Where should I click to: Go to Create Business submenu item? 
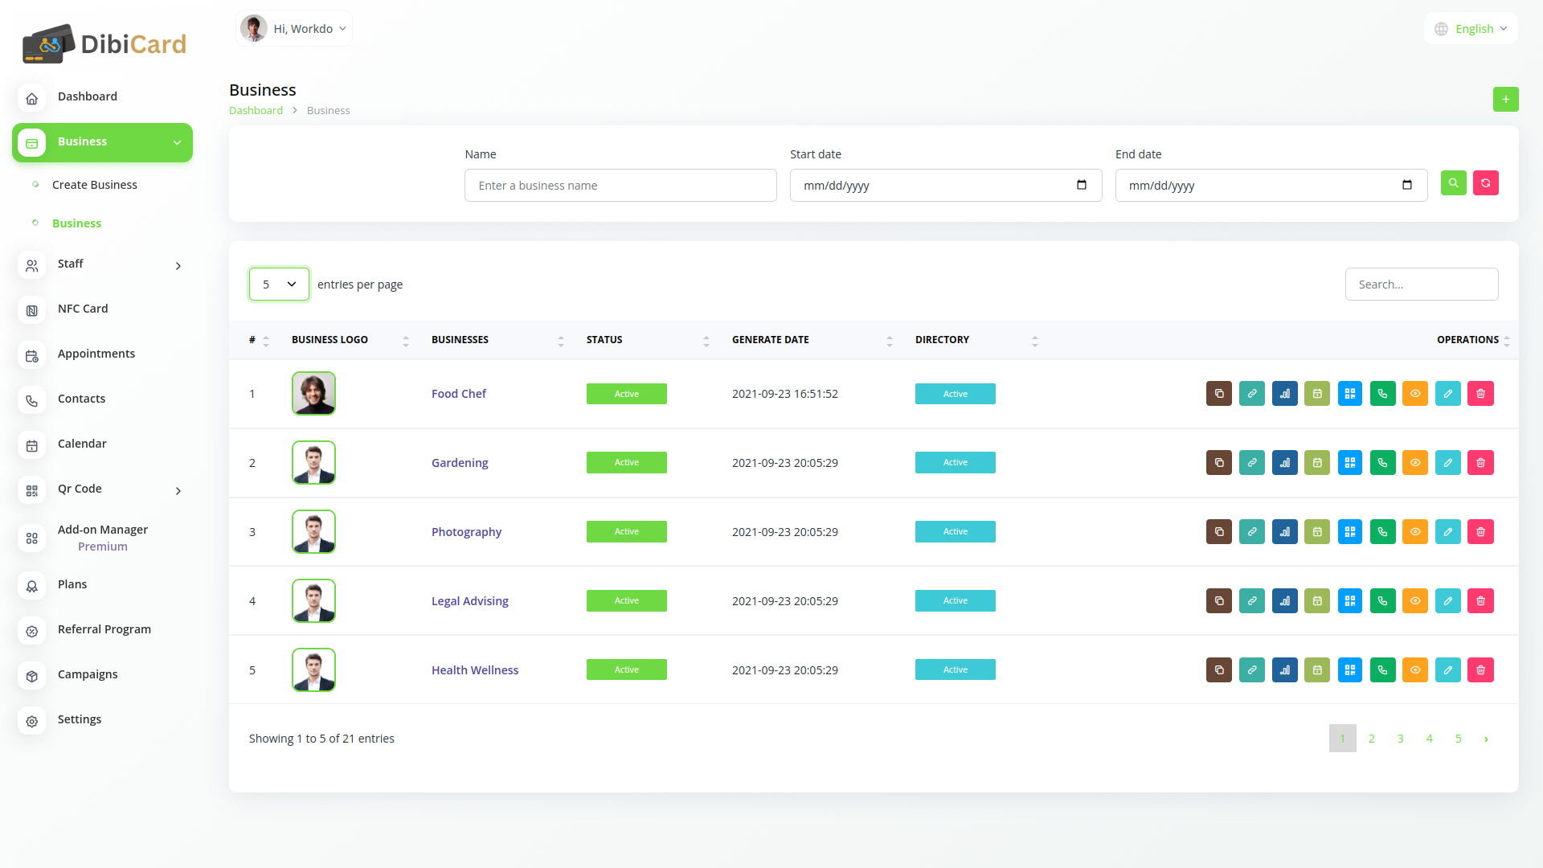(x=95, y=185)
